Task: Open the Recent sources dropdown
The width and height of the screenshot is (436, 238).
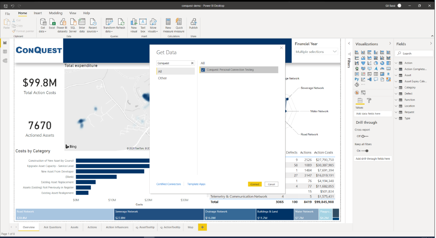Action: (x=92, y=26)
